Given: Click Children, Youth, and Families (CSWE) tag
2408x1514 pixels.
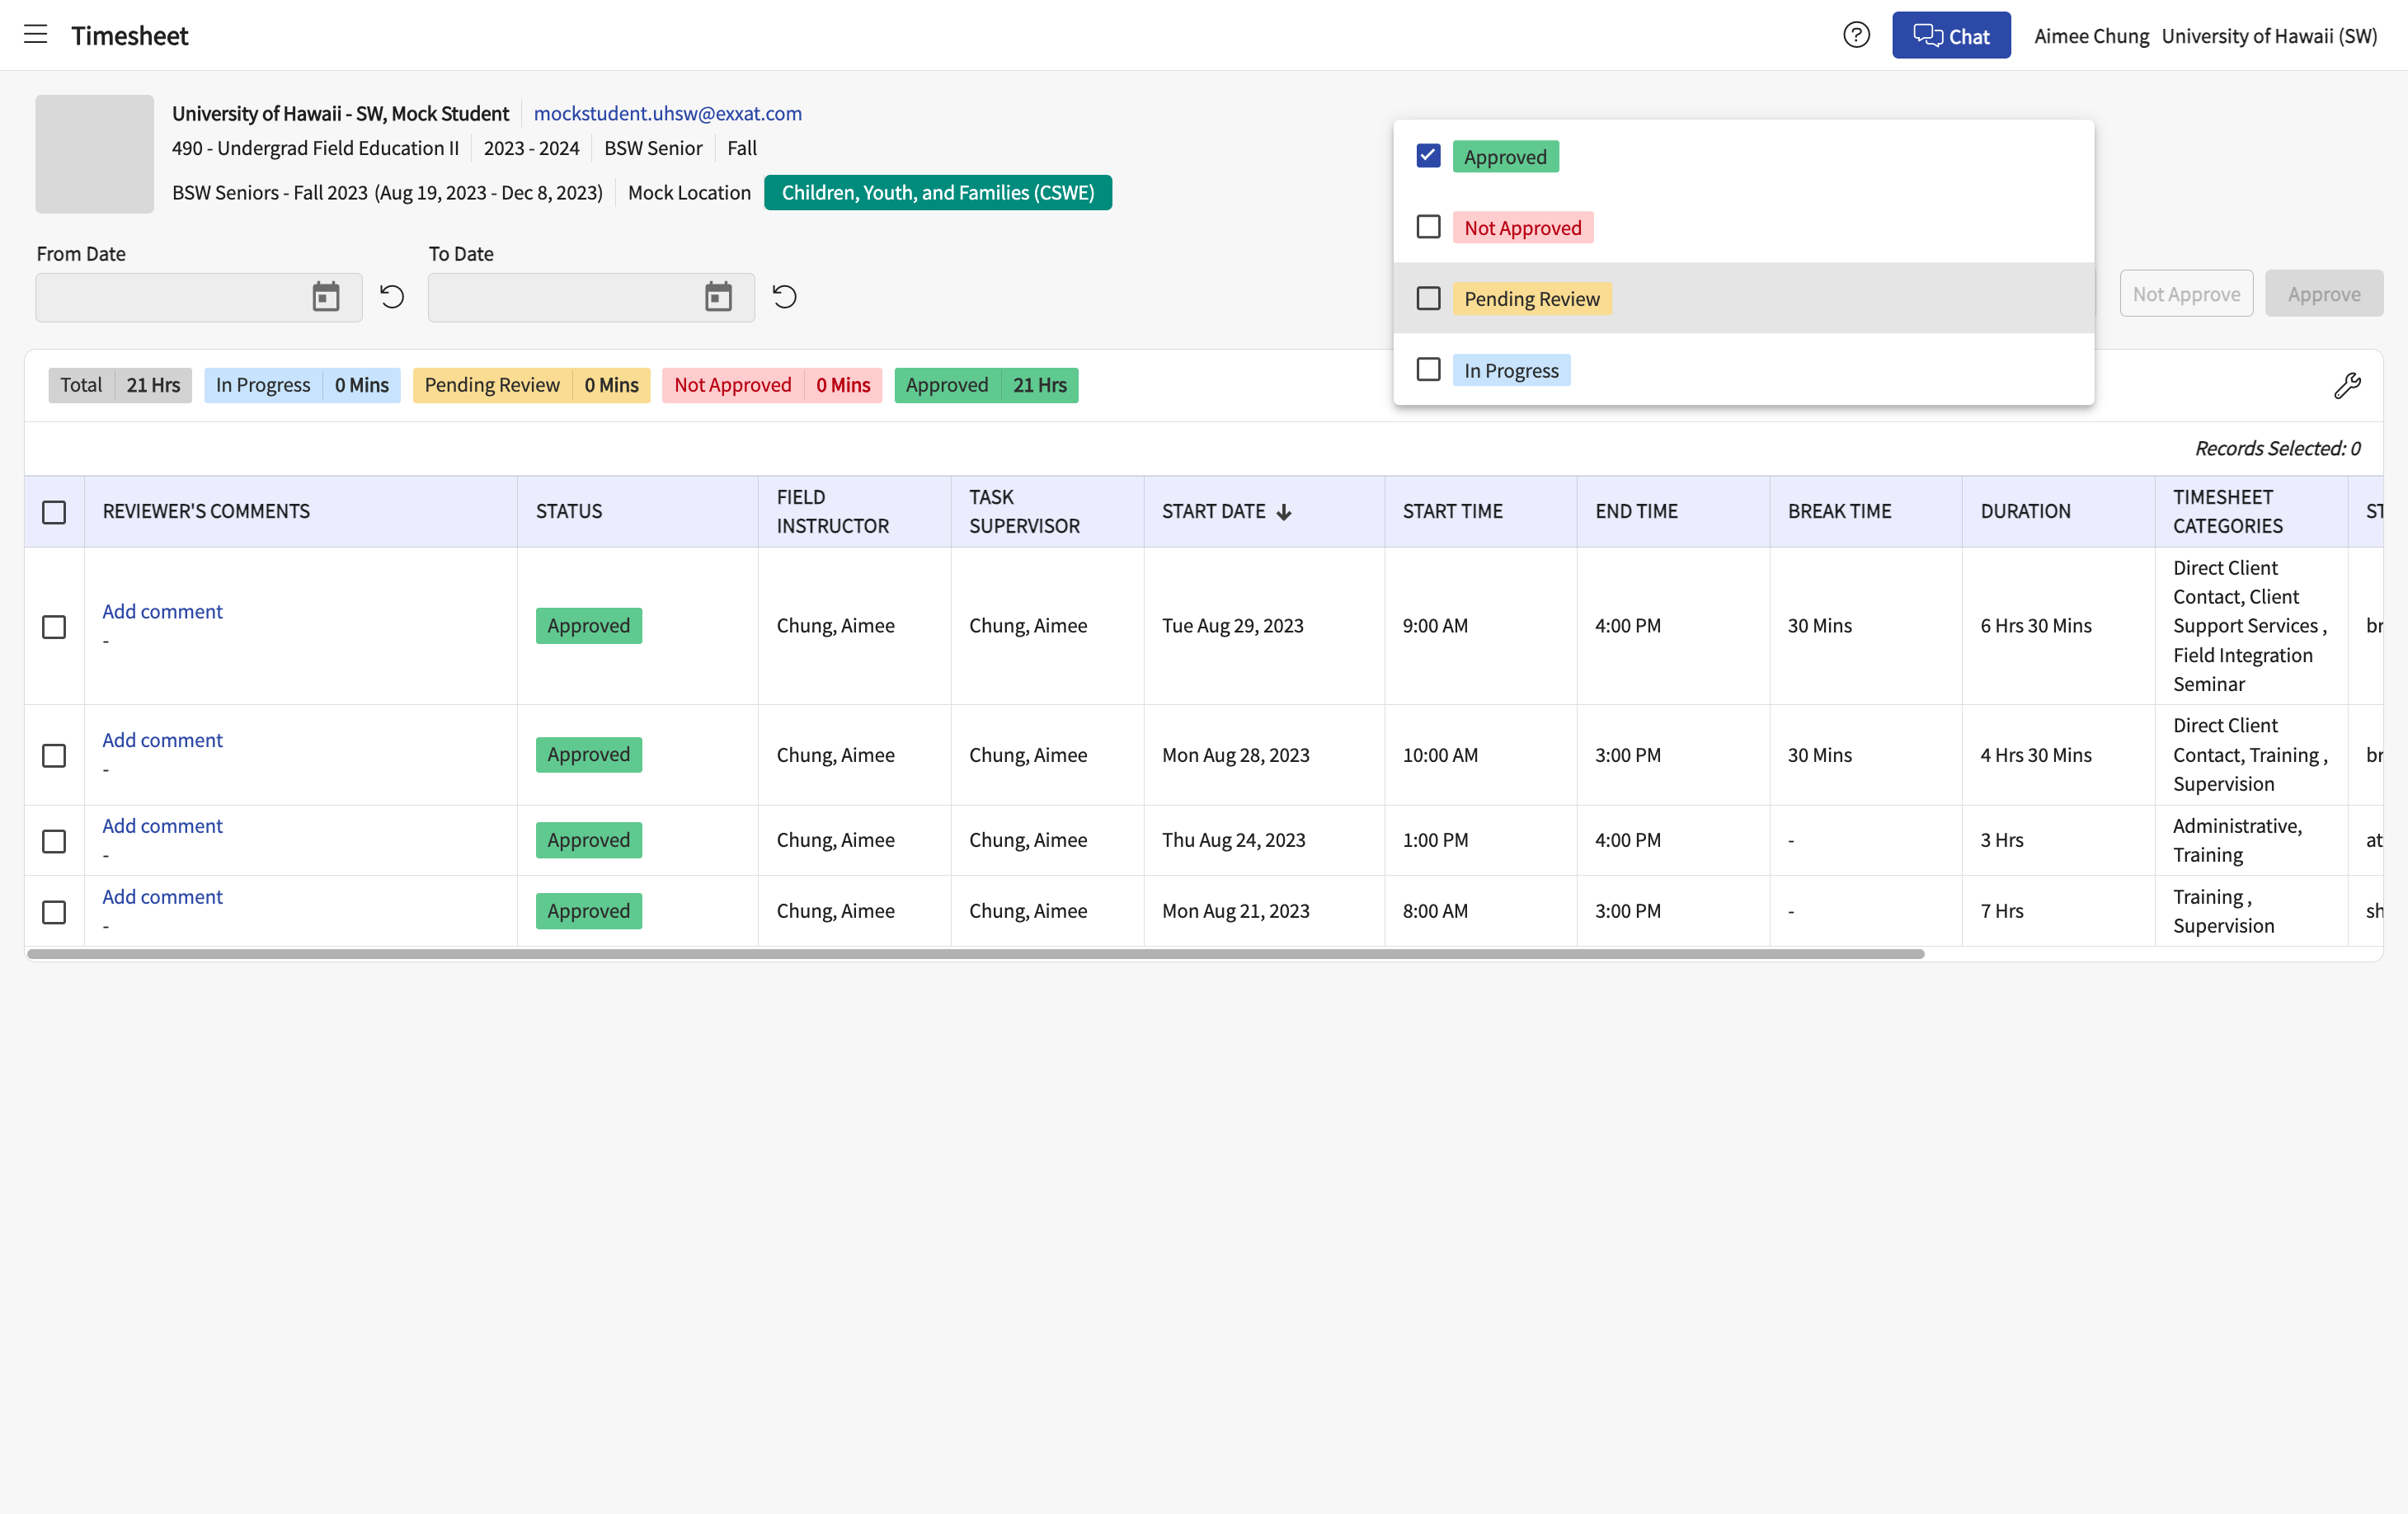Looking at the screenshot, I should pos(937,192).
